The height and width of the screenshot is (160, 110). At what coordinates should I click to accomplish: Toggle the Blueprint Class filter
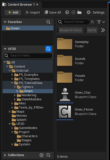point(69,30)
